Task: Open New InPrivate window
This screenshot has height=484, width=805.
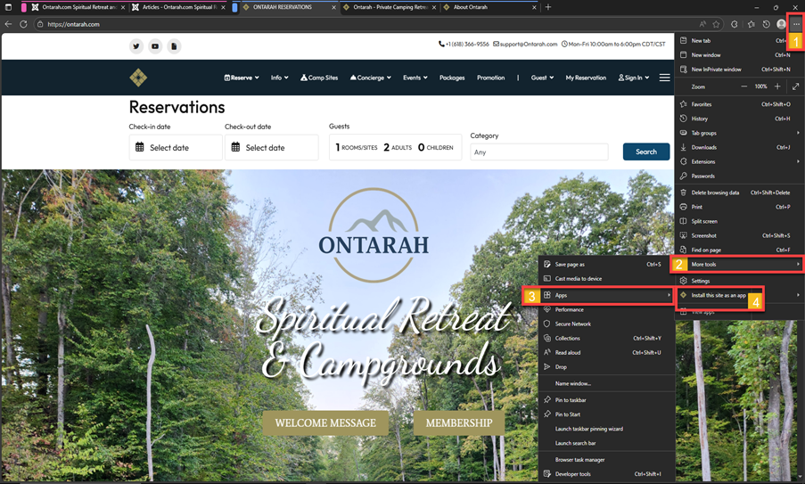Action: point(739,70)
